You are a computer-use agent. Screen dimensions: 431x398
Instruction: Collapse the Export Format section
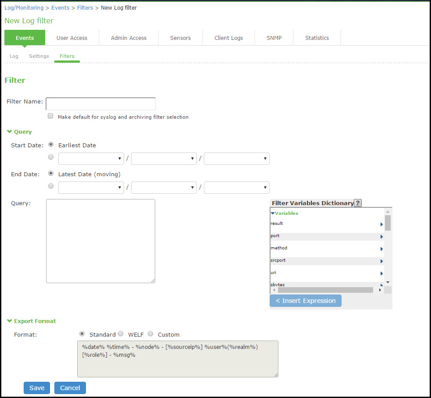[9, 321]
